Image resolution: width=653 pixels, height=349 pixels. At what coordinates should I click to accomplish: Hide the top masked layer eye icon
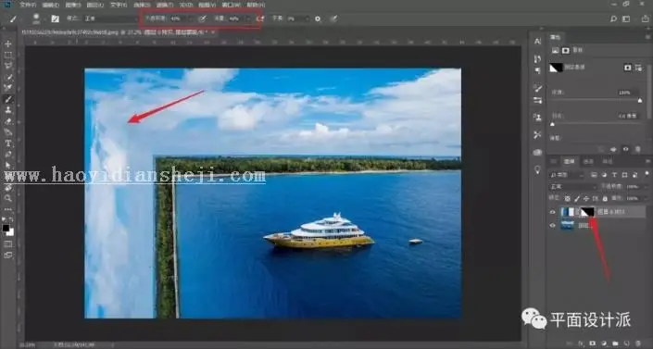click(553, 212)
